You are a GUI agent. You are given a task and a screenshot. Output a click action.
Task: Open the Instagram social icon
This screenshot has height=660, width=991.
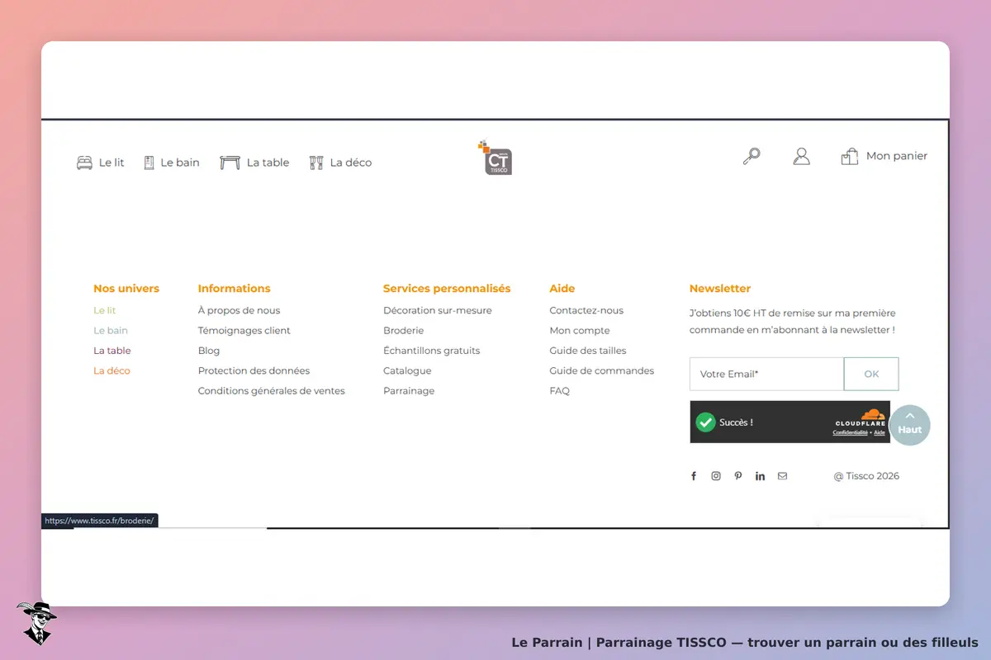pos(716,476)
